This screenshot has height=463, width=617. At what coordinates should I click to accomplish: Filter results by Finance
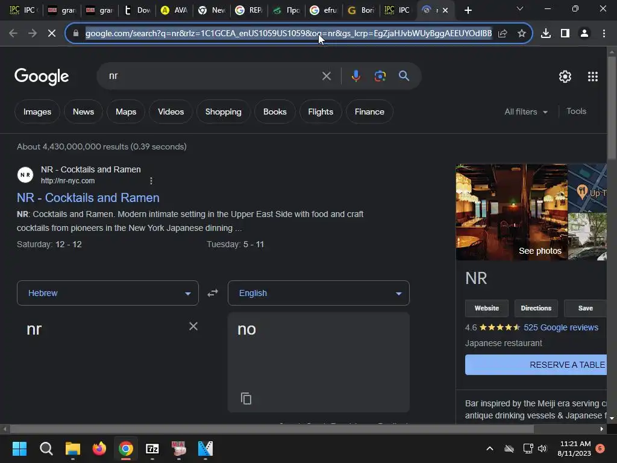pos(369,112)
